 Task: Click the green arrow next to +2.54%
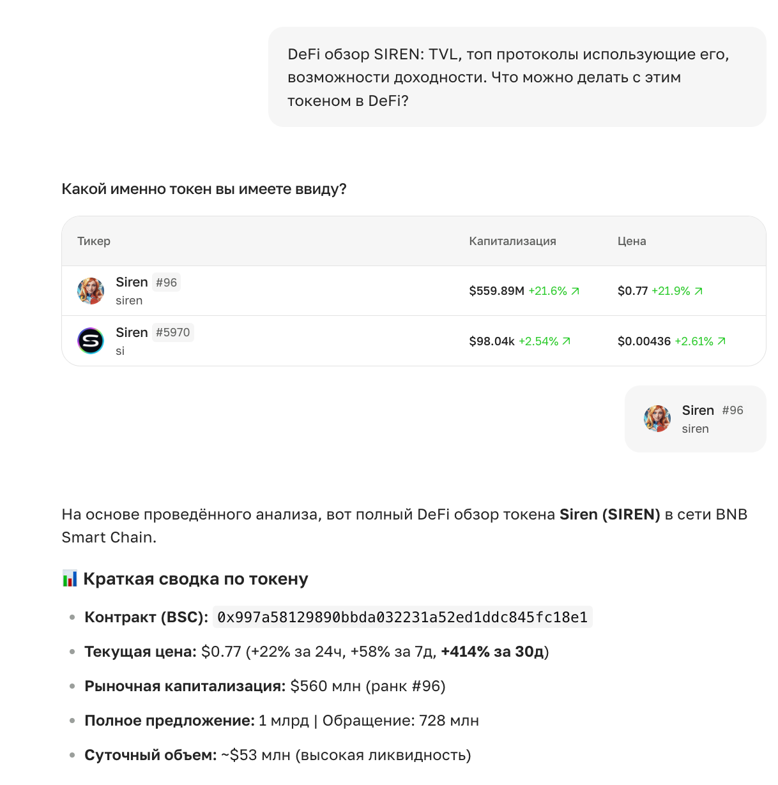click(566, 341)
